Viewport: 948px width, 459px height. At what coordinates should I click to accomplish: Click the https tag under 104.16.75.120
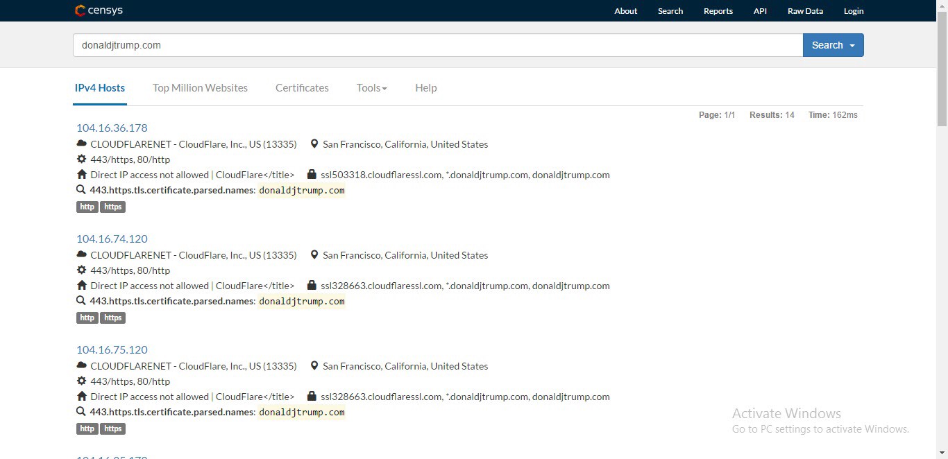[112, 428]
